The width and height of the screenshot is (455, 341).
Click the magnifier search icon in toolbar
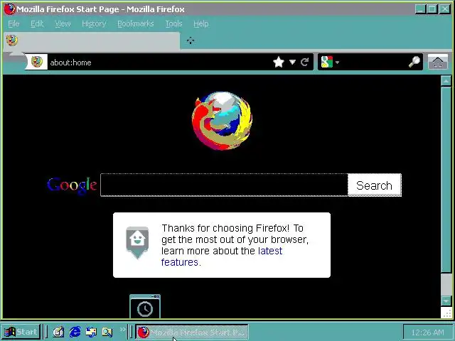tap(414, 62)
